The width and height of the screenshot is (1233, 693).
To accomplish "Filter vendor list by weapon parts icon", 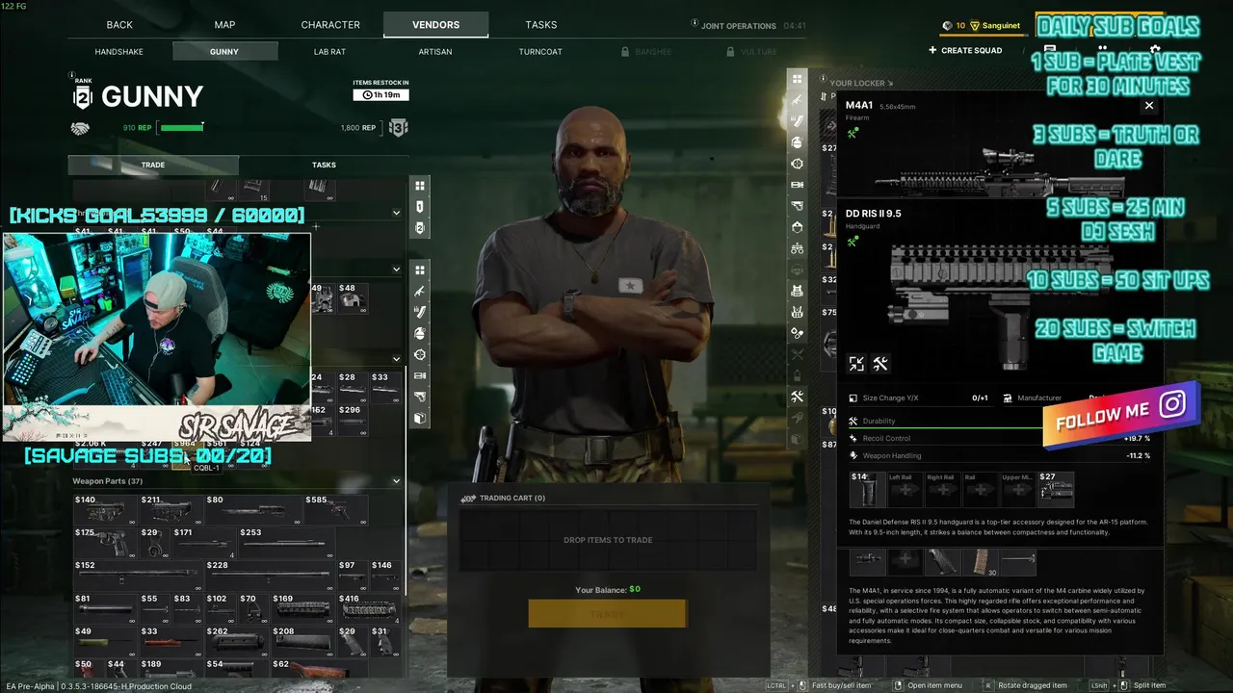I will 420,397.
